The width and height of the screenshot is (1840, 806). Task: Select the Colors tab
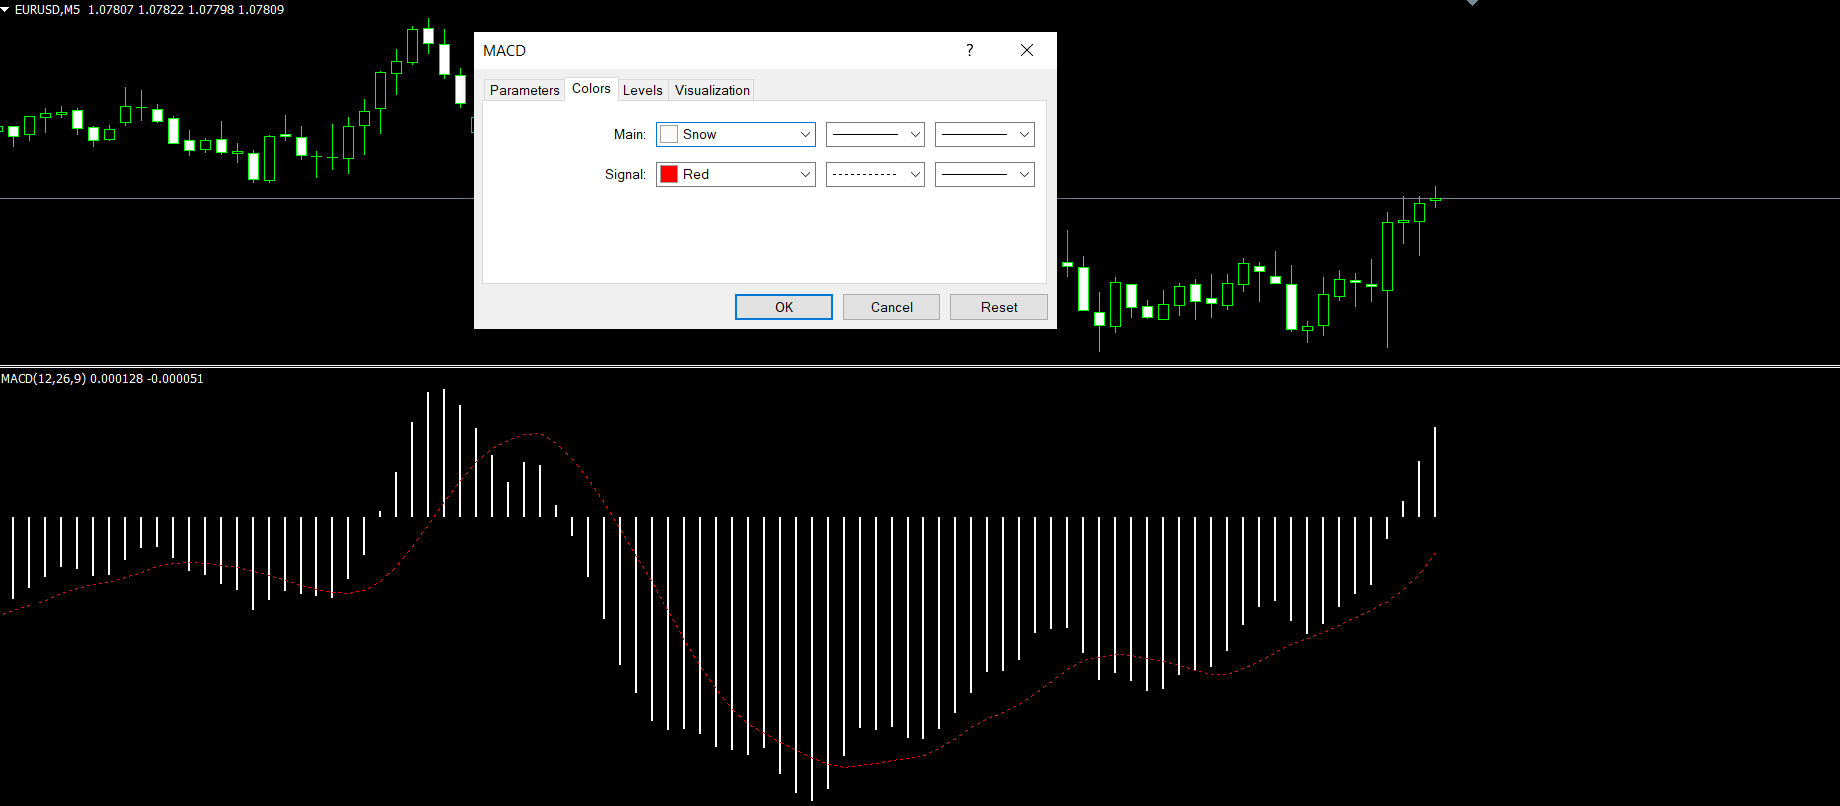click(x=591, y=89)
